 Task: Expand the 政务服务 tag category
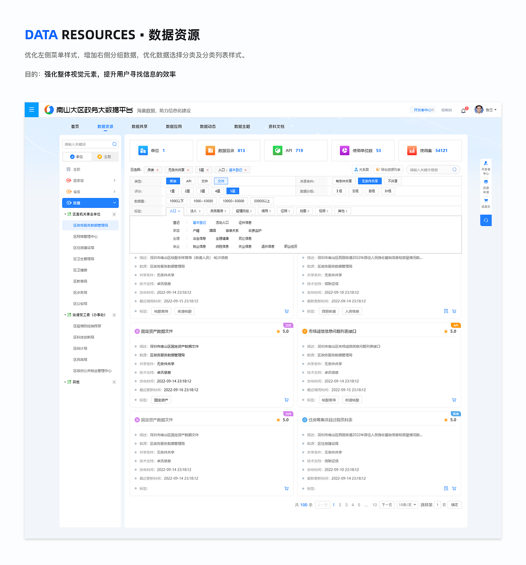[x=218, y=211]
